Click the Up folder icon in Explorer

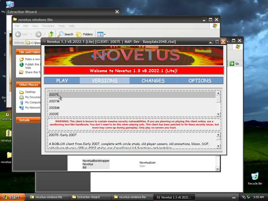pyautogui.click(x=51, y=34)
